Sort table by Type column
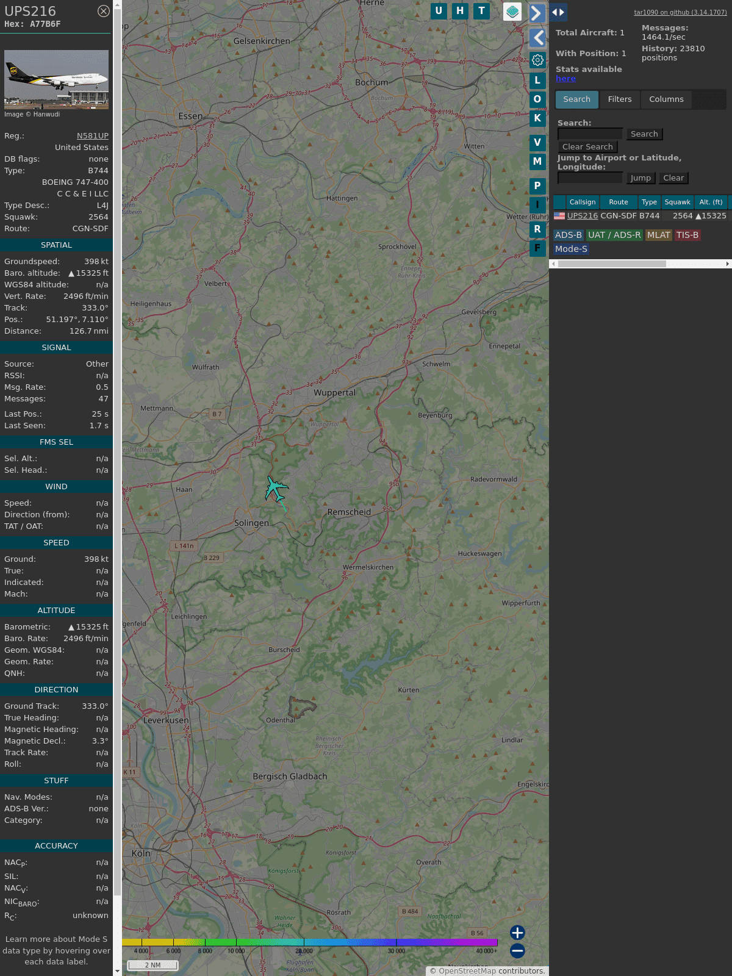Viewport: 732px width, 976px height. (x=650, y=203)
